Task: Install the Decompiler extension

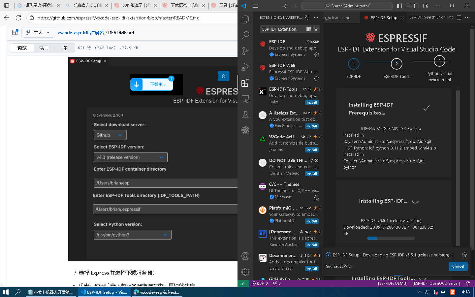Action: click(x=312, y=269)
